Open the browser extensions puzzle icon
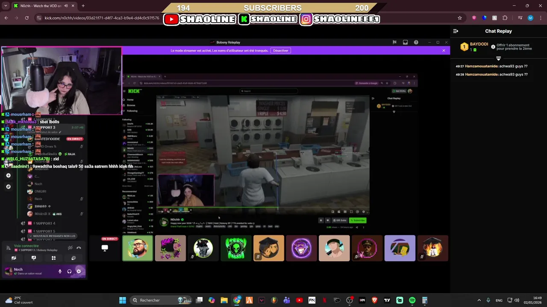This screenshot has height=307, width=547. coord(505,18)
